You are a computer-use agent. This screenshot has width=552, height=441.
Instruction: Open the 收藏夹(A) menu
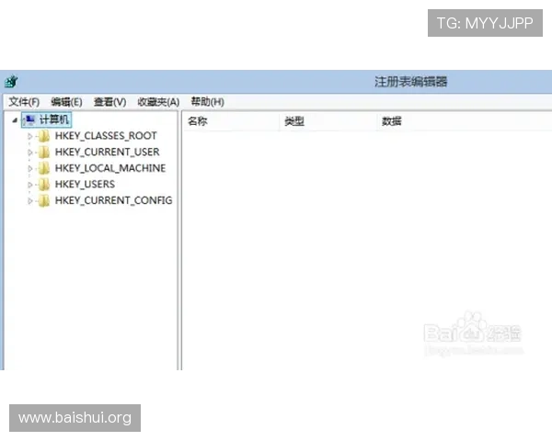point(158,102)
